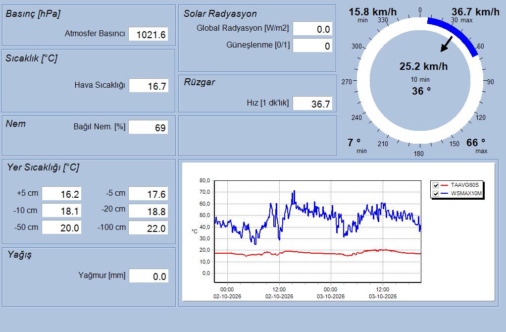506x332 pixels.
Task: Click the 25.2 km/h average wind speed
Action: (x=423, y=66)
